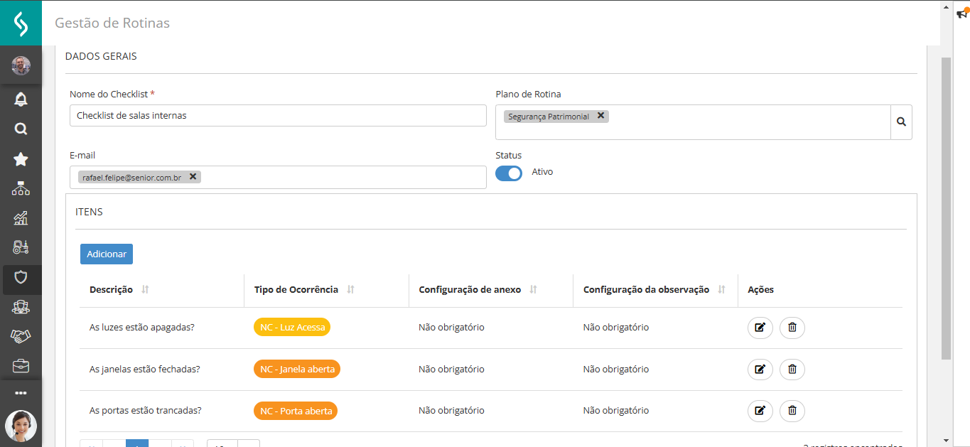The height and width of the screenshot is (447, 970).
Task: Open the search lookup for Plano de Rotina
Action: (x=901, y=122)
